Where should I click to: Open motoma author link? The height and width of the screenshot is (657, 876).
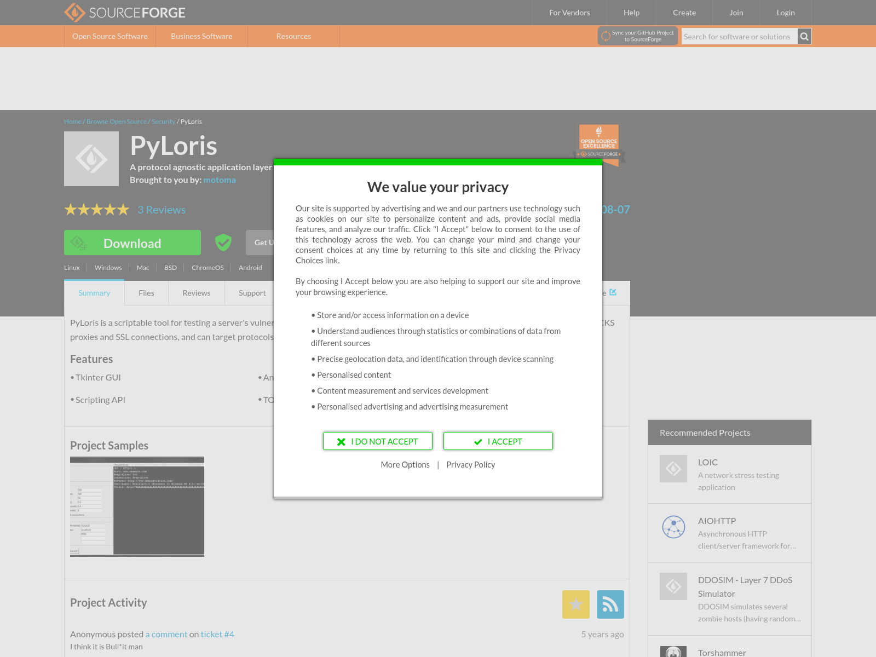[x=220, y=180]
